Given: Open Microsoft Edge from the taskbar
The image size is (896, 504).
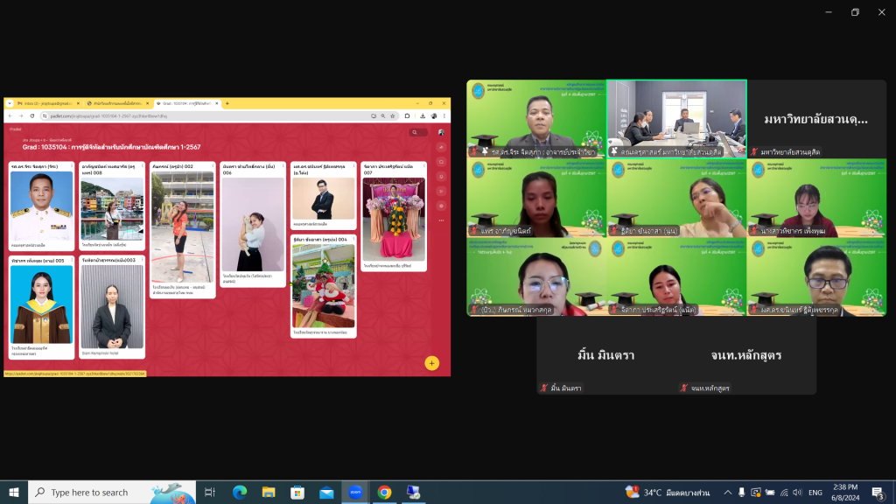Looking at the screenshot, I should (x=239, y=493).
